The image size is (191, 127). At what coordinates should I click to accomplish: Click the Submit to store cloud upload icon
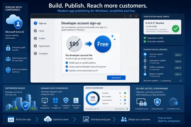tap(48, 119)
